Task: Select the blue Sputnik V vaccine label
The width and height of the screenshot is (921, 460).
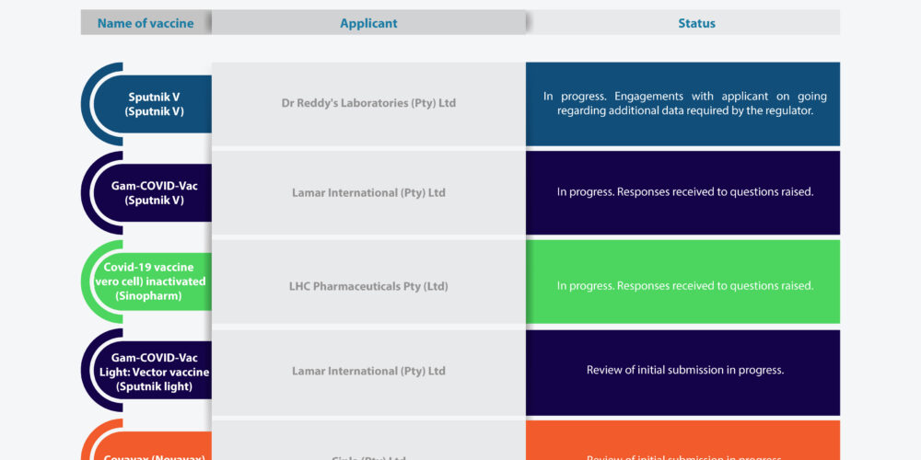Action: point(155,104)
